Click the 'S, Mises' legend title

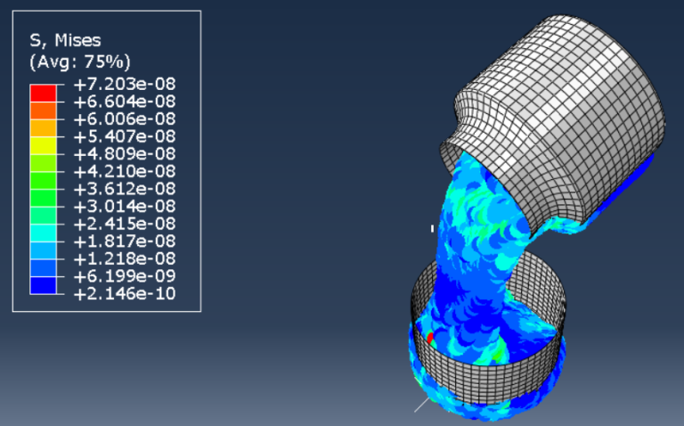click(65, 41)
